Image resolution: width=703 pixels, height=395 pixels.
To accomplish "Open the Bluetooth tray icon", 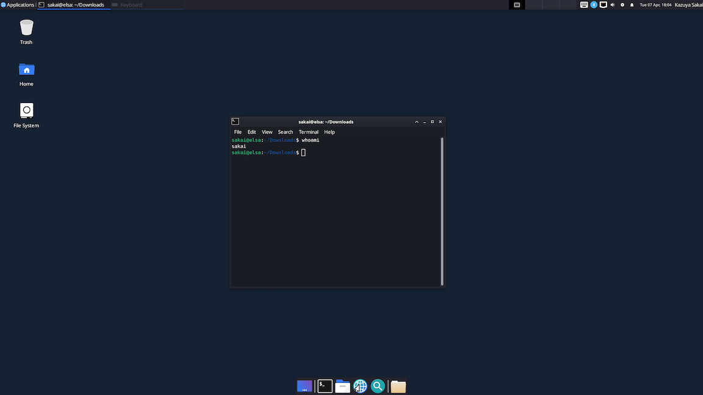I will pos(593,4).
